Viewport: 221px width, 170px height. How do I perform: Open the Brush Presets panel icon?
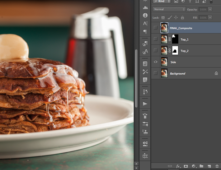click(x=145, y=124)
